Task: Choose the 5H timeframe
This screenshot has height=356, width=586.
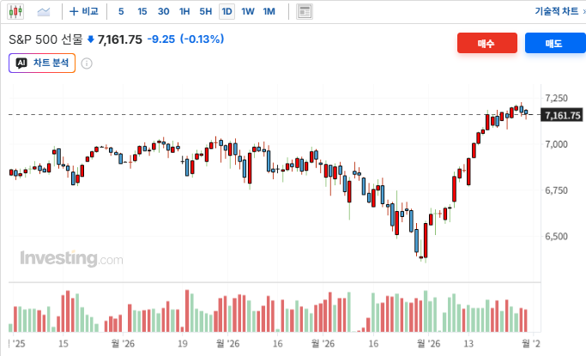Action: tap(206, 11)
